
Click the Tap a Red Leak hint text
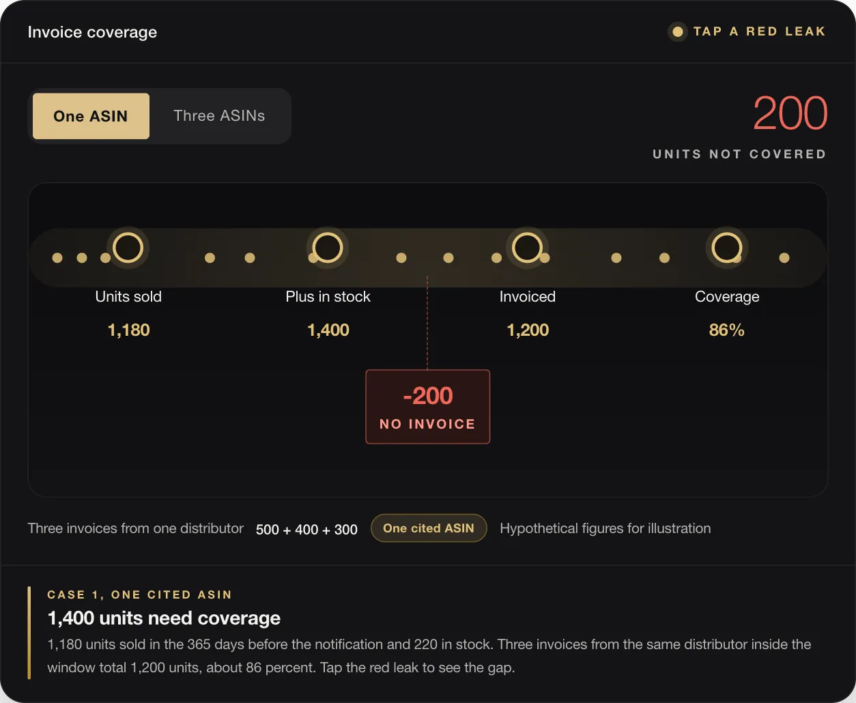tap(759, 31)
